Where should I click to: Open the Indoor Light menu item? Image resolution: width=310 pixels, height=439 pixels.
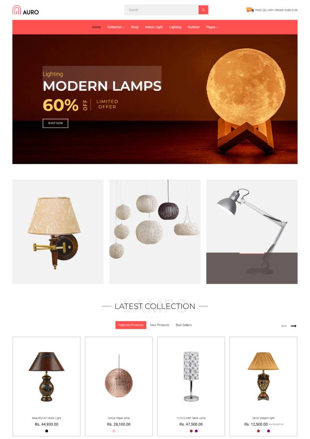tap(154, 27)
